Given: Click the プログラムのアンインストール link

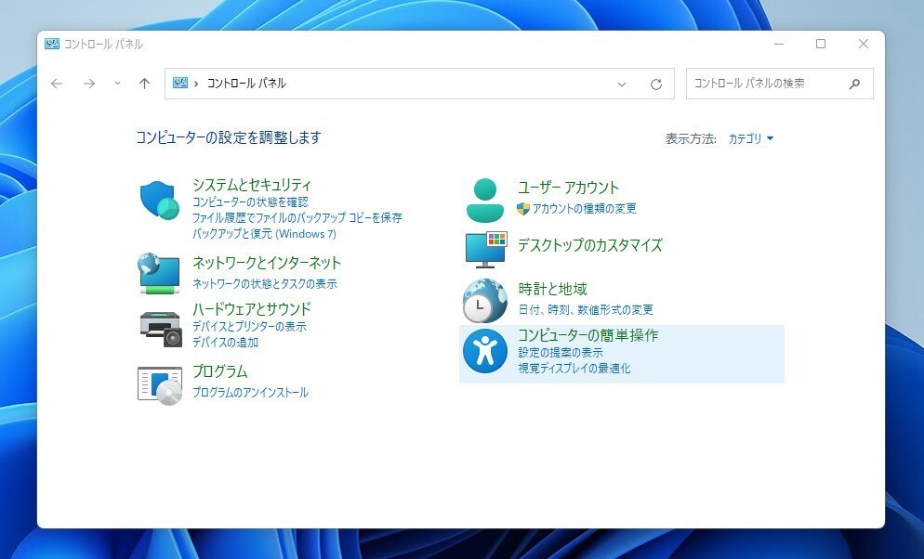Looking at the screenshot, I should 250,393.
